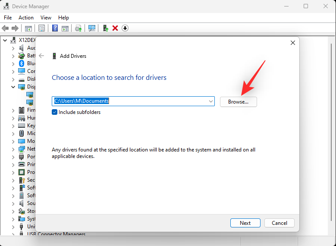336x246 pixels.
Task: Open the Action menu
Action: click(x=26, y=18)
